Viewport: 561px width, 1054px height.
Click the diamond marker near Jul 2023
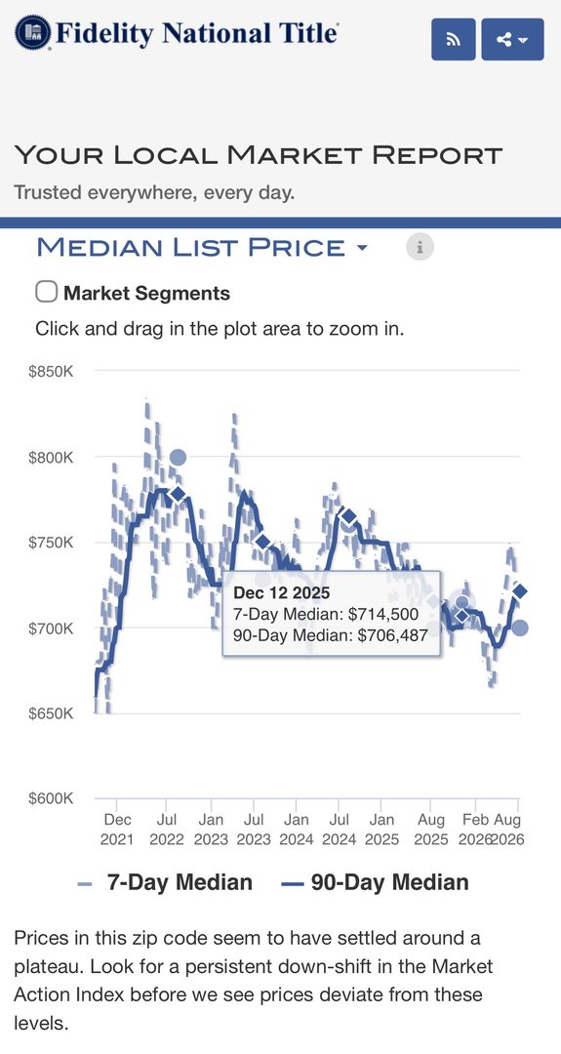pos(262,541)
